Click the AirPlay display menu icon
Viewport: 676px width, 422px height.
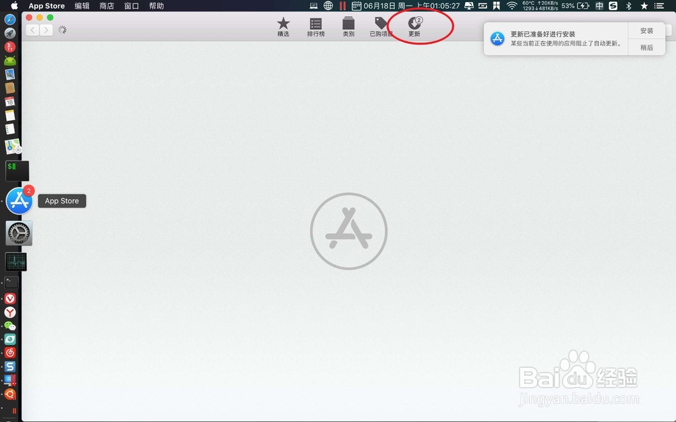click(x=469, y=5)
